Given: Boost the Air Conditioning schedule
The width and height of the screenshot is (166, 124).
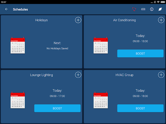Looking at the screenshot, I should (x=140, y=54).
